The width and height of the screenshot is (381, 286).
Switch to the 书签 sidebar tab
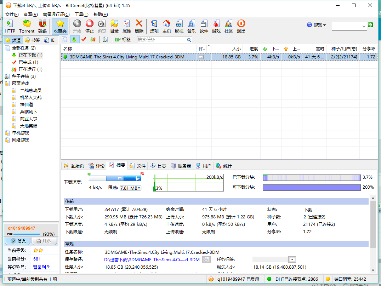pos(32,40)
